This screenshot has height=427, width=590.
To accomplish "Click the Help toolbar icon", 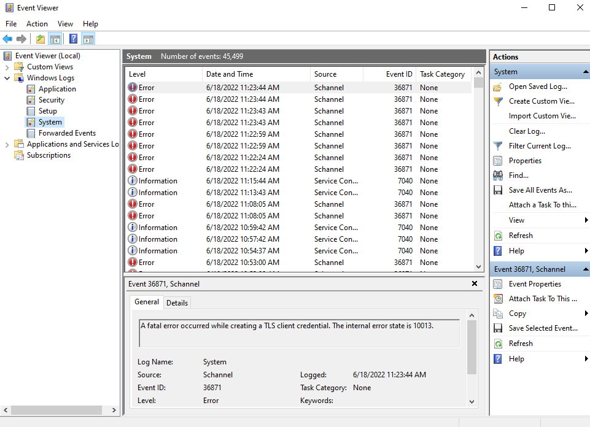I will 73,39.
